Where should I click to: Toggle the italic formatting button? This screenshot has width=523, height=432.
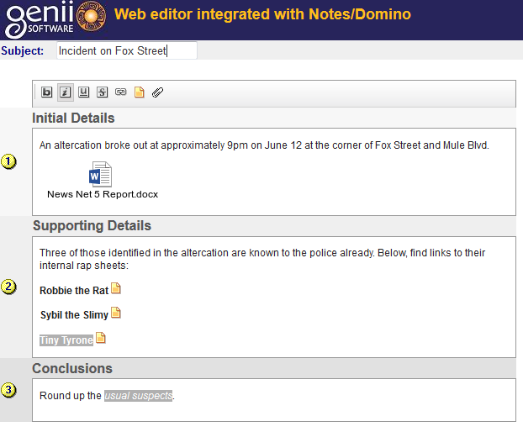(65, 92)
